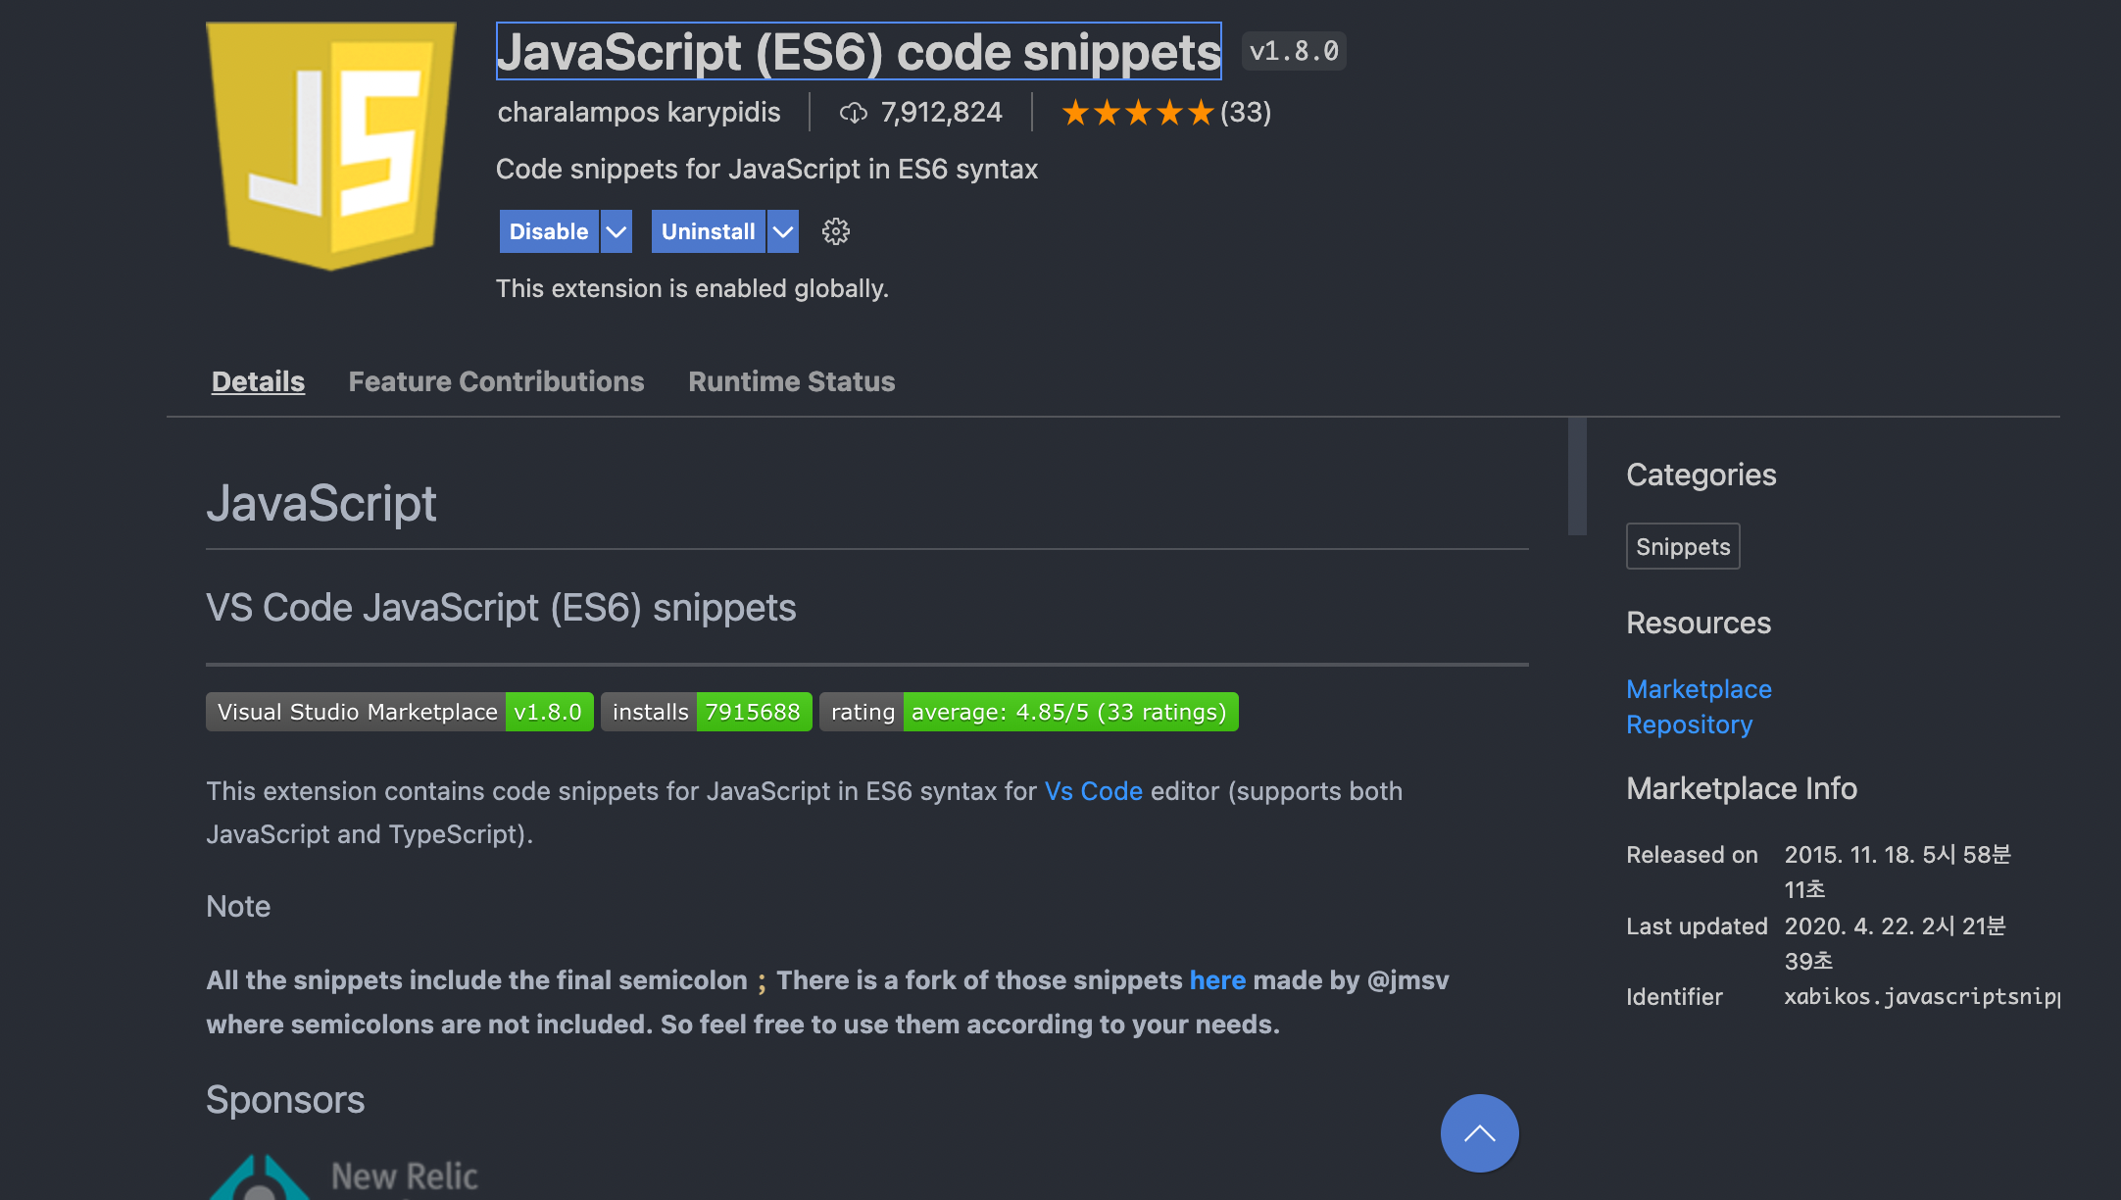
Task: Click the installs 7915688 badge
Action: (706, 712)
